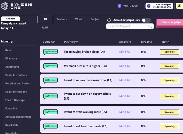Filter by Automotive industry
Image resolution: width=183 pixels, height=134 pixels.
tap(12, 67)
